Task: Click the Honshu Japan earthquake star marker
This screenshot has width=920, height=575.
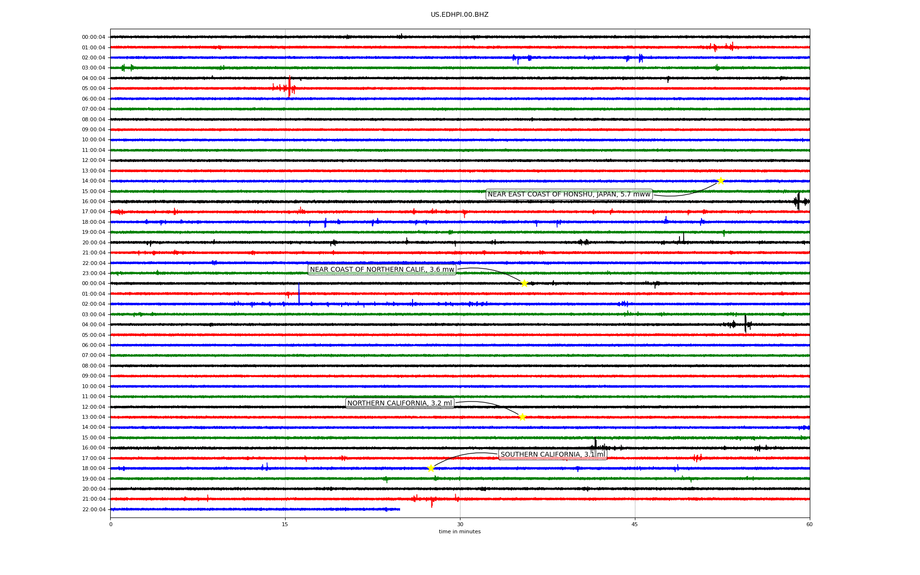Action: click(720, 181)
